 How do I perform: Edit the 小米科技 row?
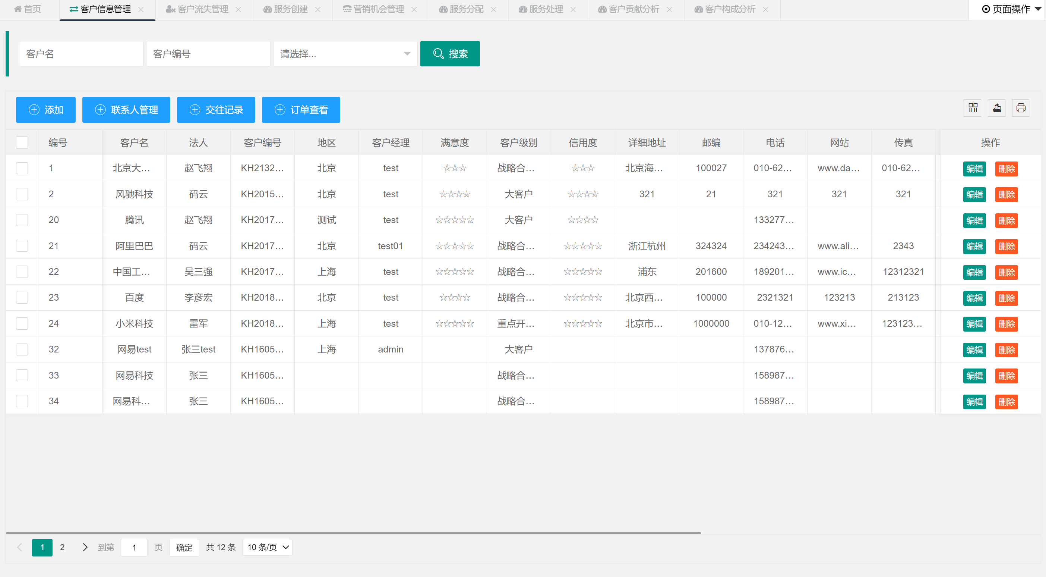[x=974, y=324]
